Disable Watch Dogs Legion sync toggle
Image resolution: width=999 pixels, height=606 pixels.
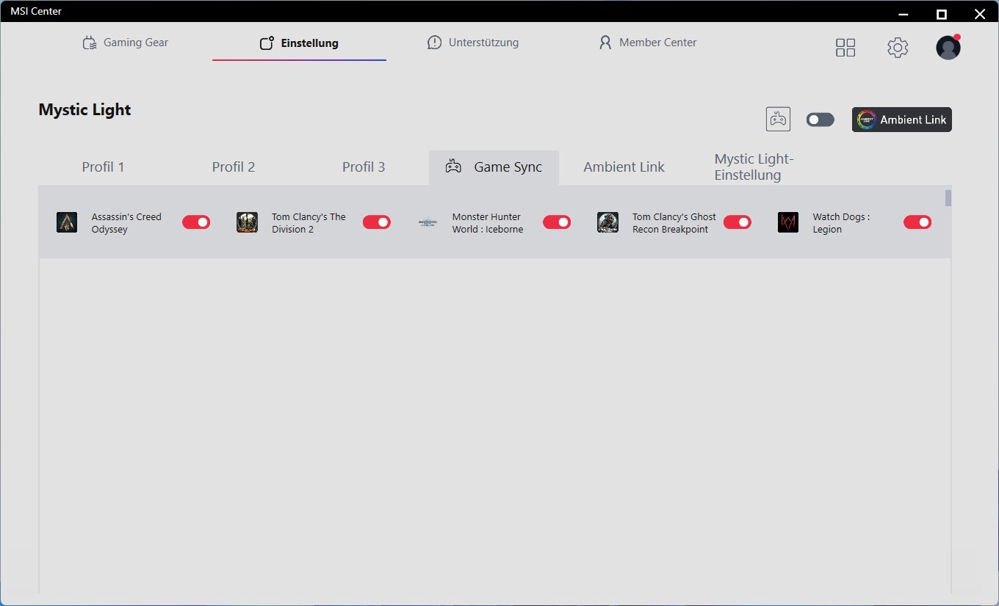click(917, 222)
